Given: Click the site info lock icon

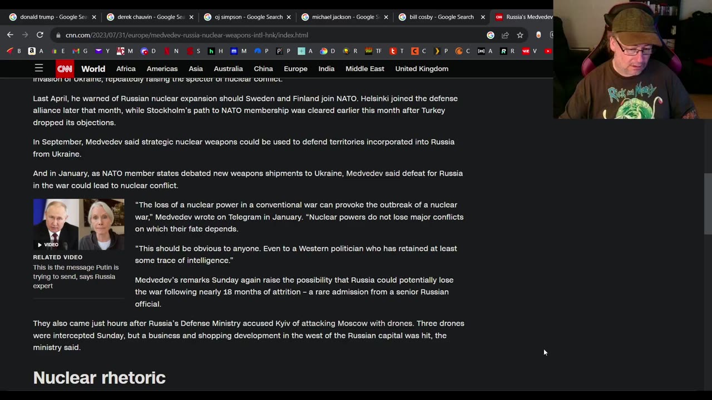Looking at the screenshot, I should (58, 35).
